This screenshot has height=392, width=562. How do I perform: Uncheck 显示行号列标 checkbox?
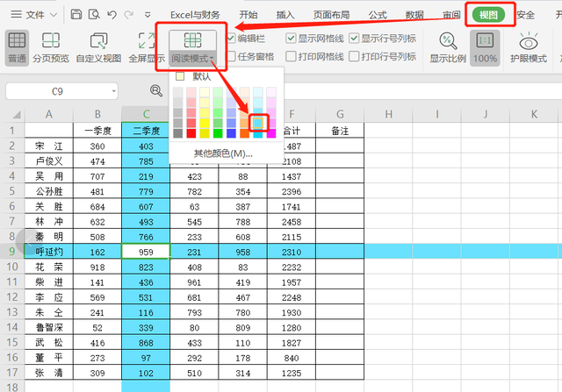[354, 39]
